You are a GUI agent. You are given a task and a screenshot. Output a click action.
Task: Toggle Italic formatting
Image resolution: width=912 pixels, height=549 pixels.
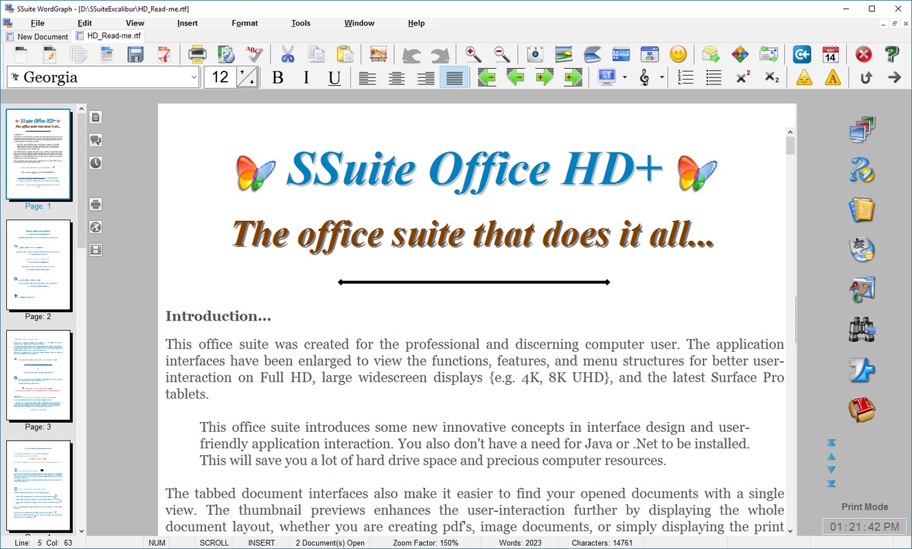(x=306, y=78)
